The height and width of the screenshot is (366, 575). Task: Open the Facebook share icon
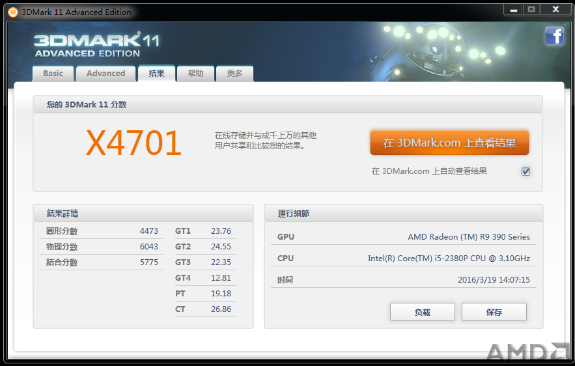point(554,36)
